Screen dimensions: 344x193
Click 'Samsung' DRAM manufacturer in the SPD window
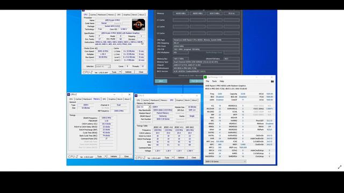[x=163, y=116]
